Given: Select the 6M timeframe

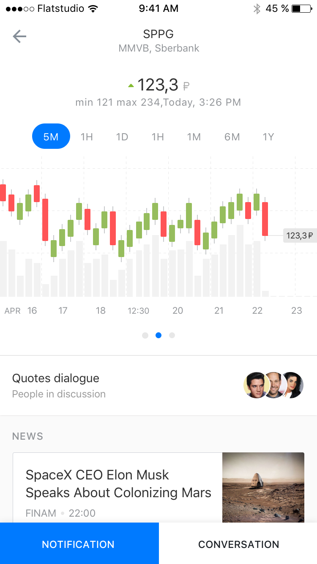Looking at the screenshot, I should coord(232,137).
